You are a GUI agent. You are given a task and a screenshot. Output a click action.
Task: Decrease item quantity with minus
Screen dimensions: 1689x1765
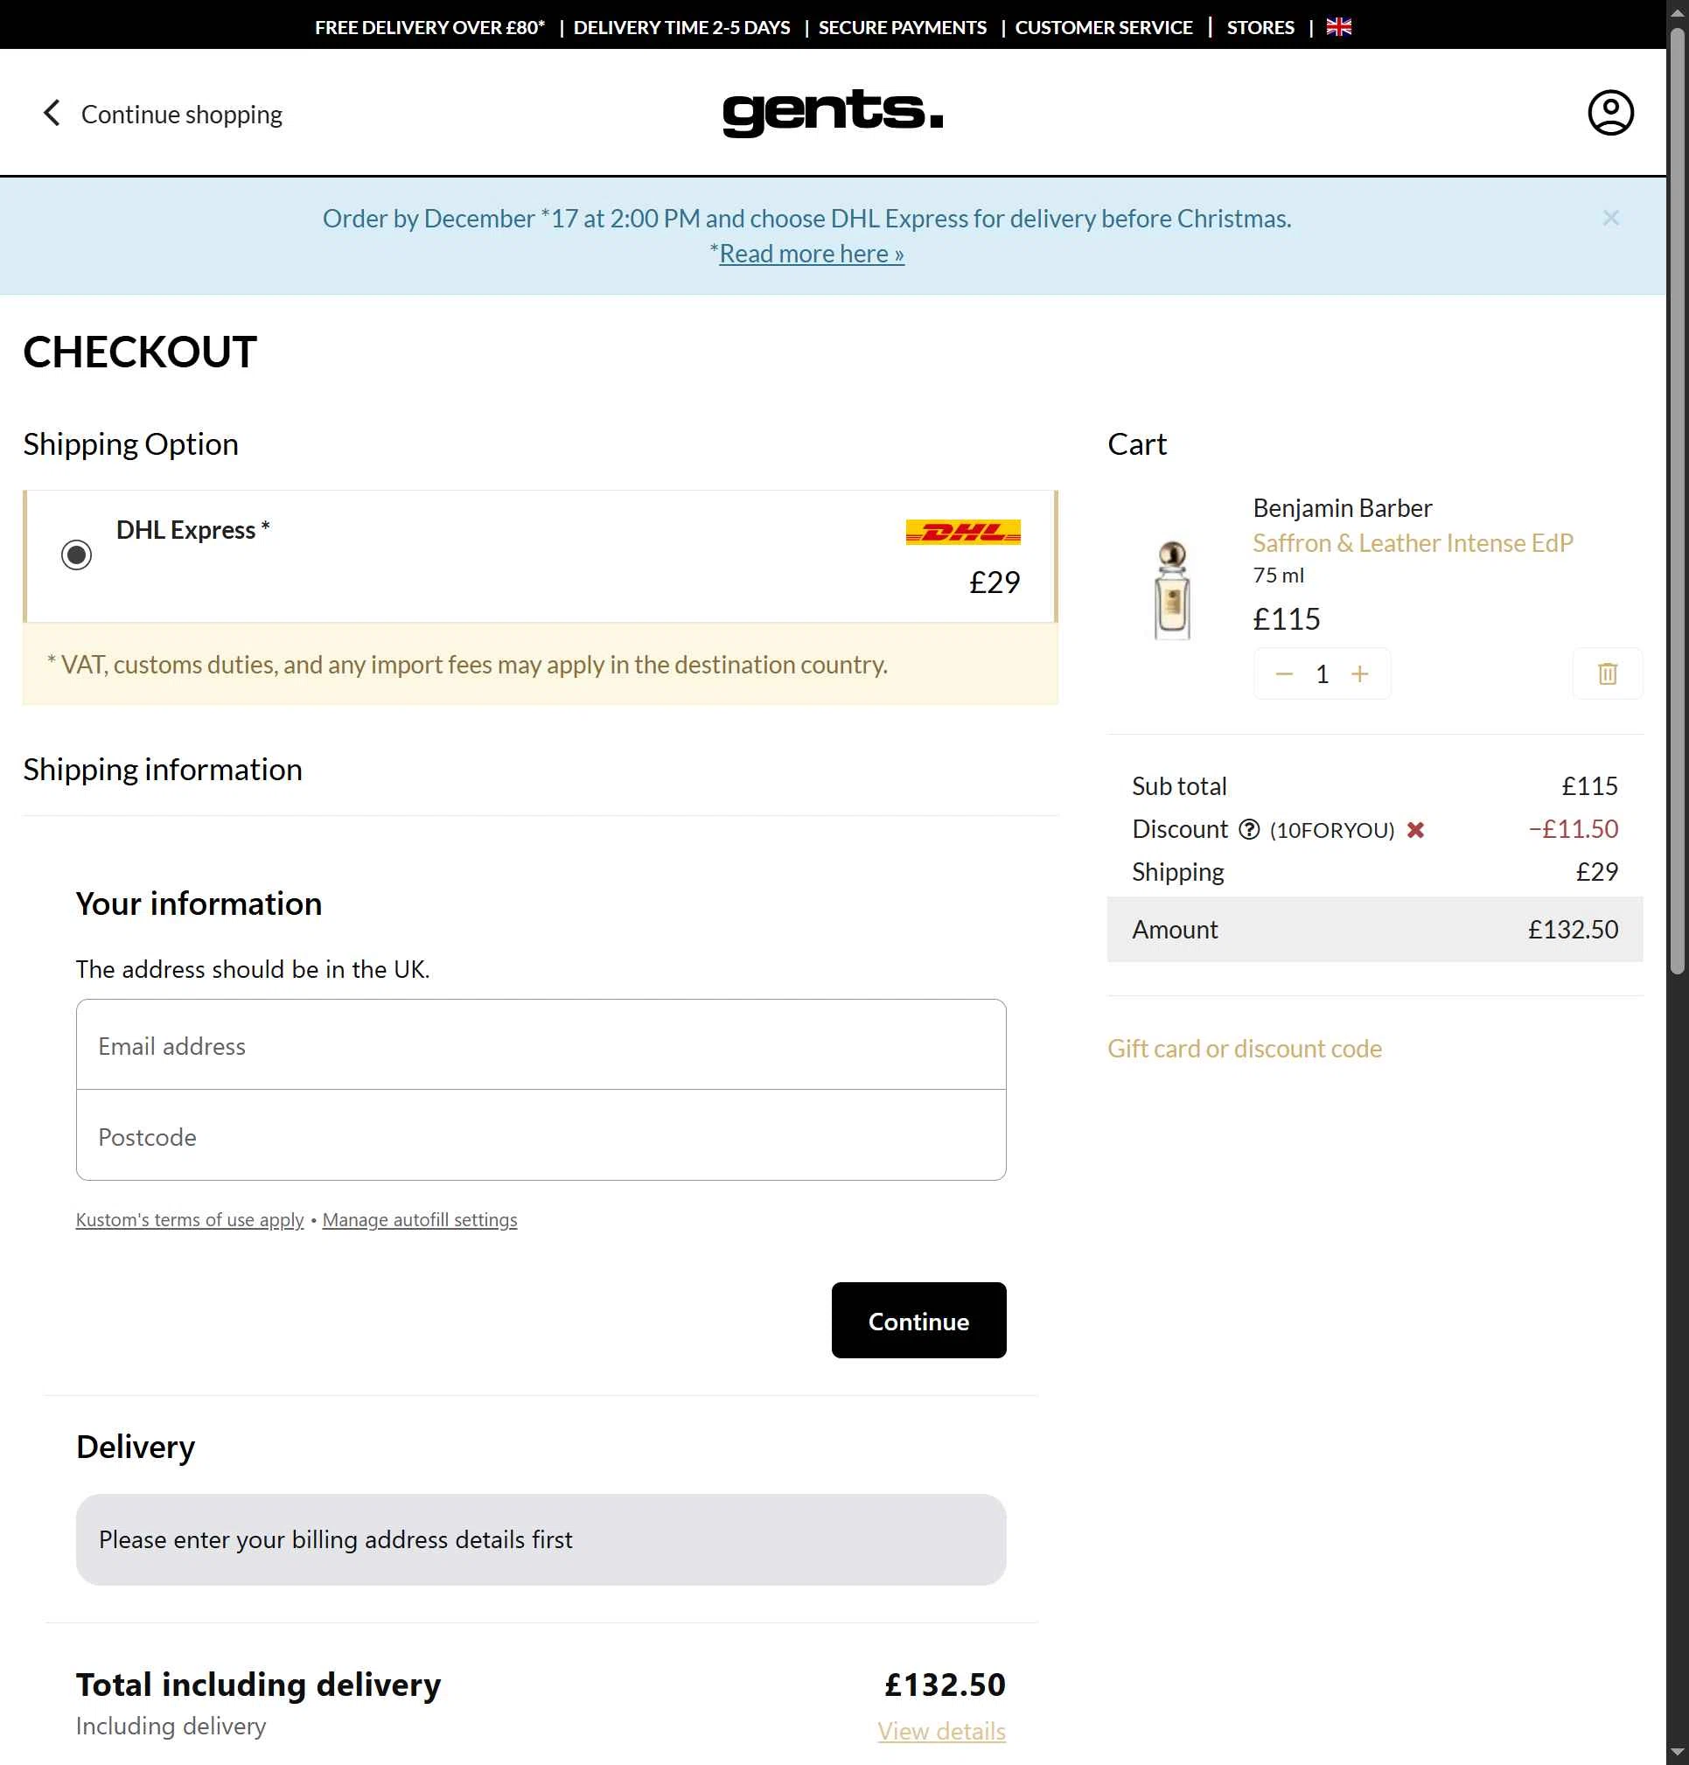tap(1284, 673)
